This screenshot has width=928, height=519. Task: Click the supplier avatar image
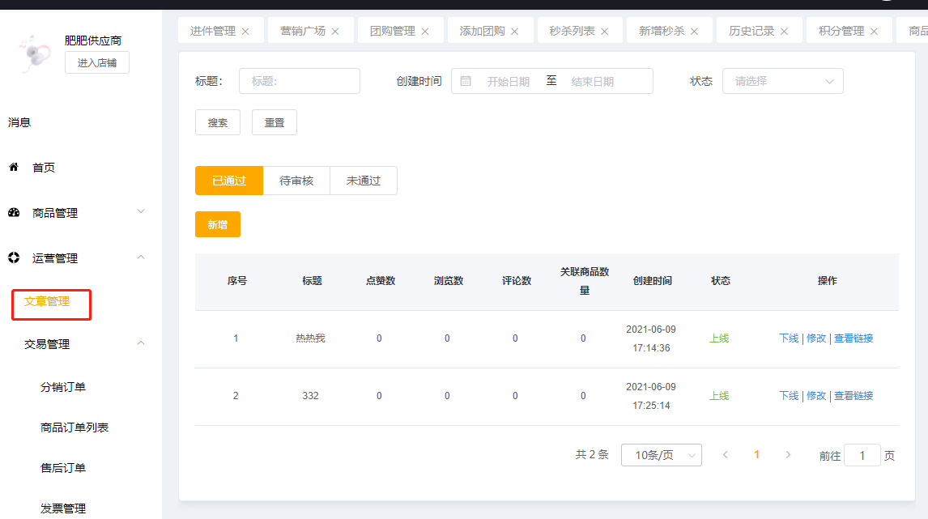coord(34,53)
